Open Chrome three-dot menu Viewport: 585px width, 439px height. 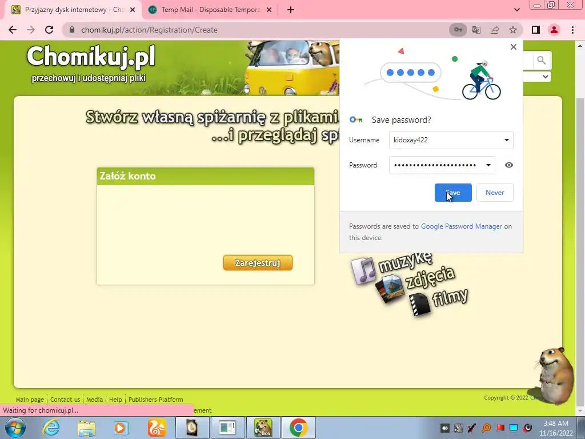point(572,30)
